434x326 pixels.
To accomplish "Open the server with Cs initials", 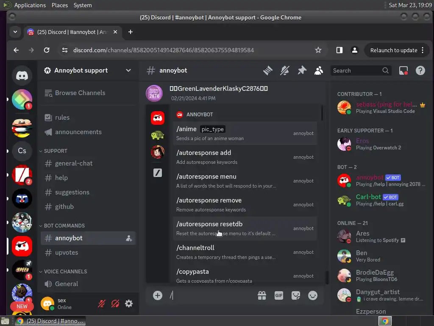I will click(x=22, y=151).
